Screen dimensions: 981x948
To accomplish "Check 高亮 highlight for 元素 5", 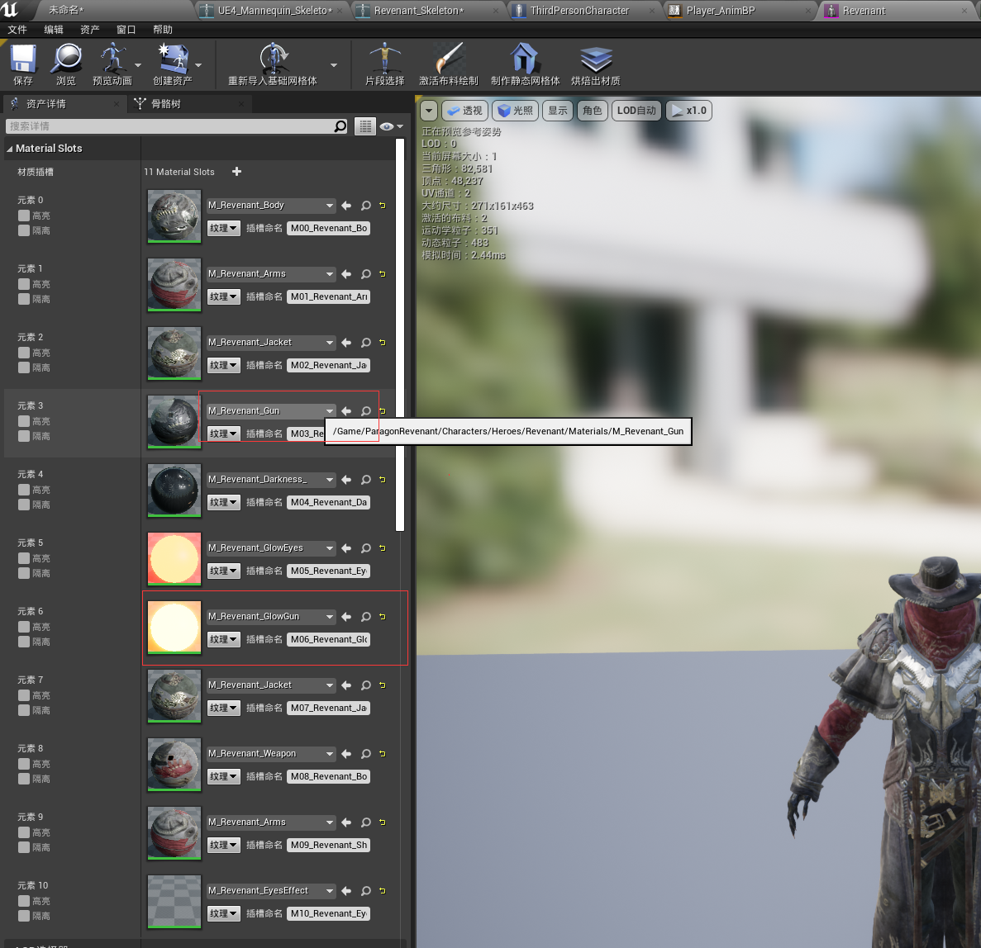I will (x=24, y=558).
